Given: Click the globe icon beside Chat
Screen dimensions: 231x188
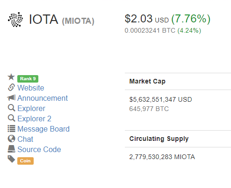Looking at the screenshot, I should pos(11,139).
